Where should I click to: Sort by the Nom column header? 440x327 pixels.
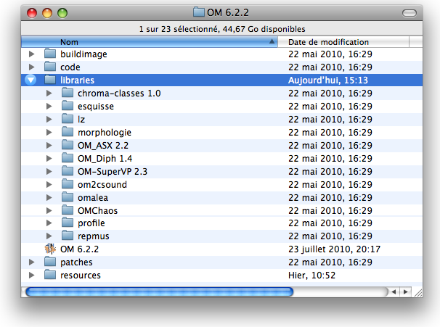150,42
